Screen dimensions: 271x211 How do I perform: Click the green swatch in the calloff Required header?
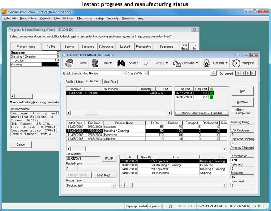coord(211,89)
